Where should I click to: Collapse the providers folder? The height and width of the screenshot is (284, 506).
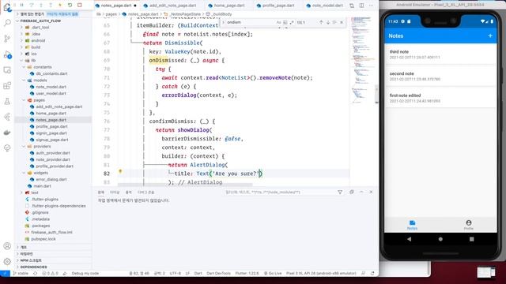click(42, 146)
